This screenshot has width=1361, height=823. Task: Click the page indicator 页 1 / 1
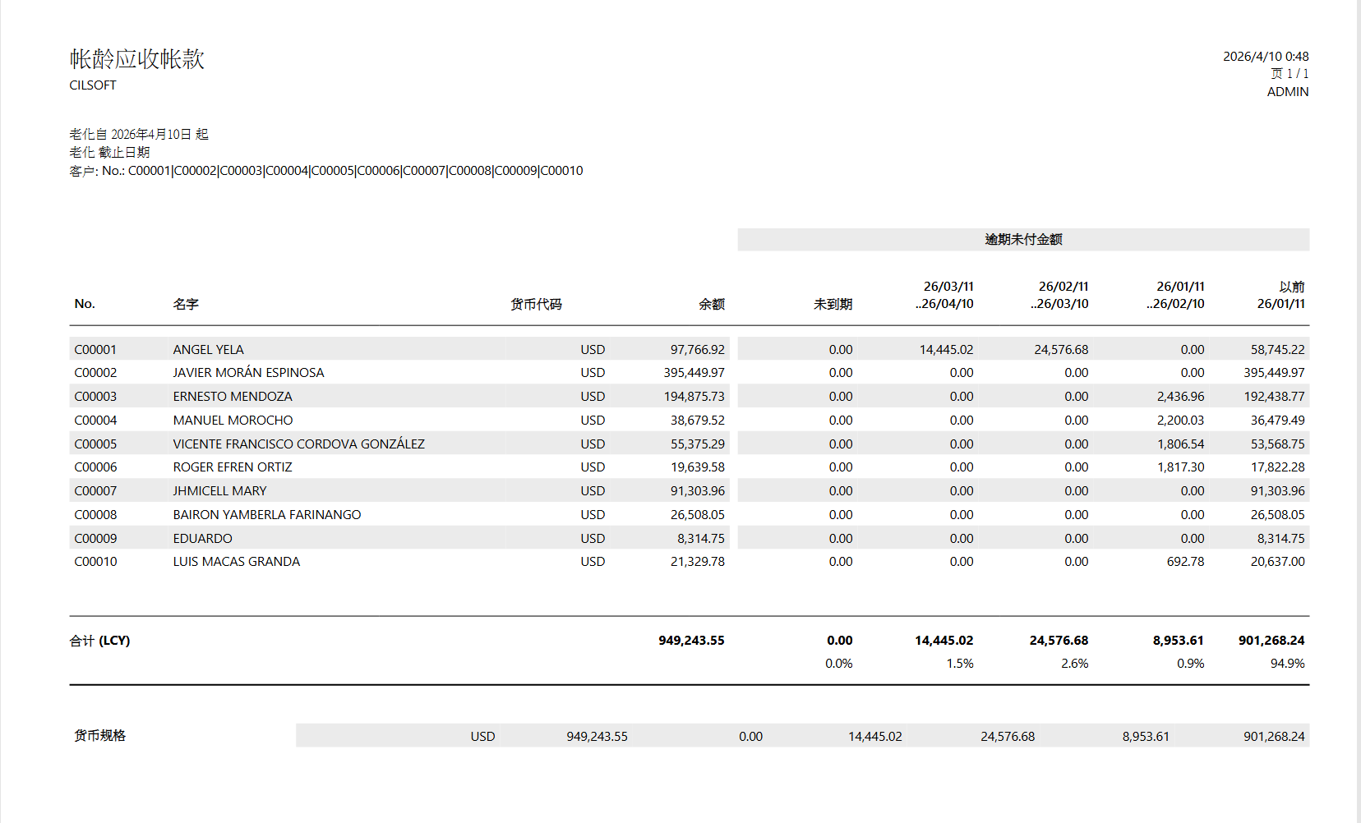pos(1289,74)
